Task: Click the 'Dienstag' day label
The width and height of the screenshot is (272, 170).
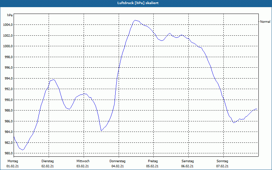Action: pos(48,161)
